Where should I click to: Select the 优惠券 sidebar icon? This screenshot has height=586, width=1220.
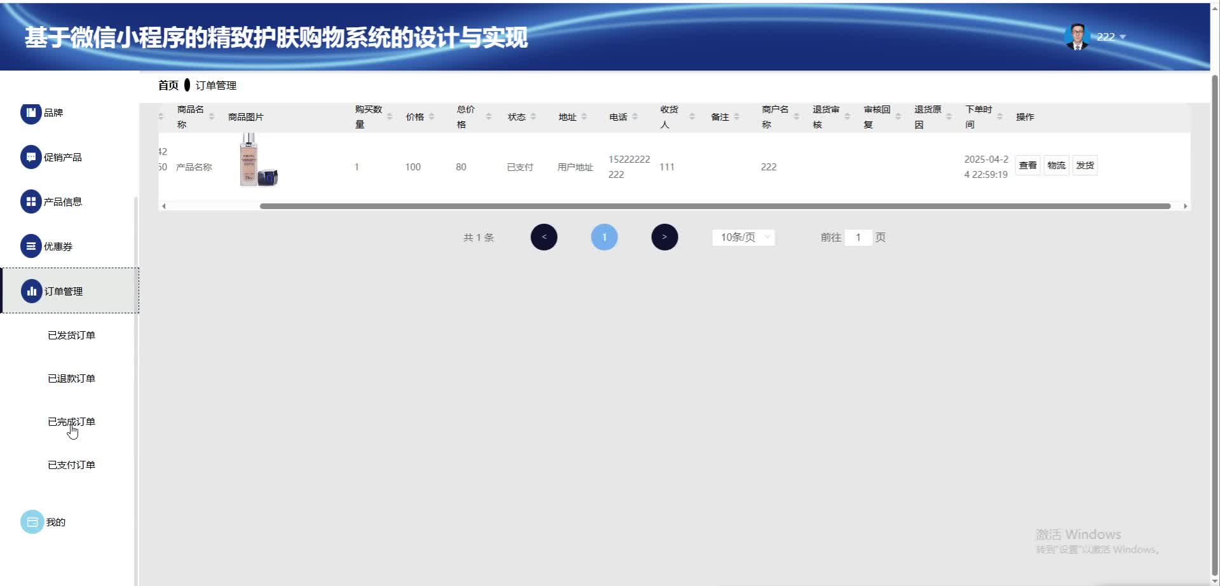31,245
